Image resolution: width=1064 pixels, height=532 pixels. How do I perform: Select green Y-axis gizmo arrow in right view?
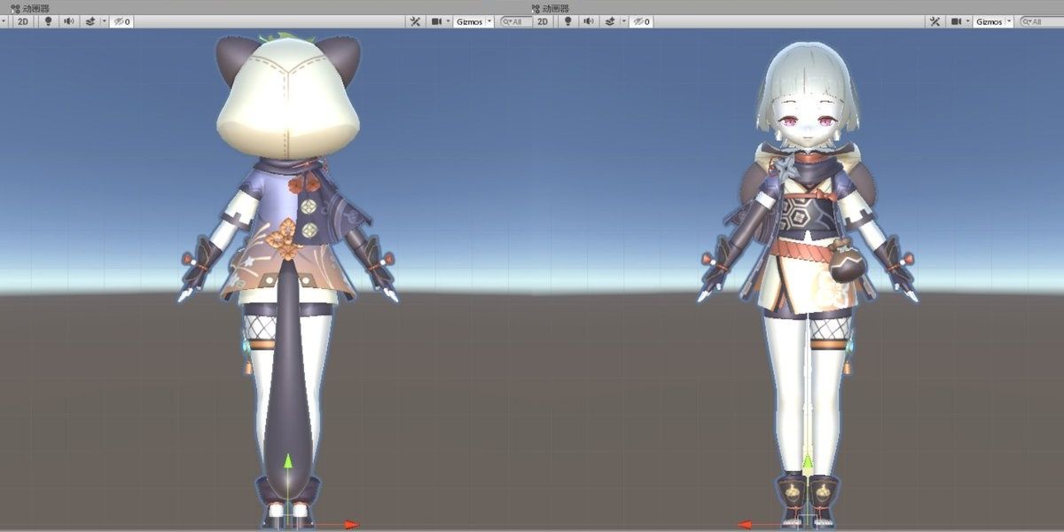tap(807, 462)
